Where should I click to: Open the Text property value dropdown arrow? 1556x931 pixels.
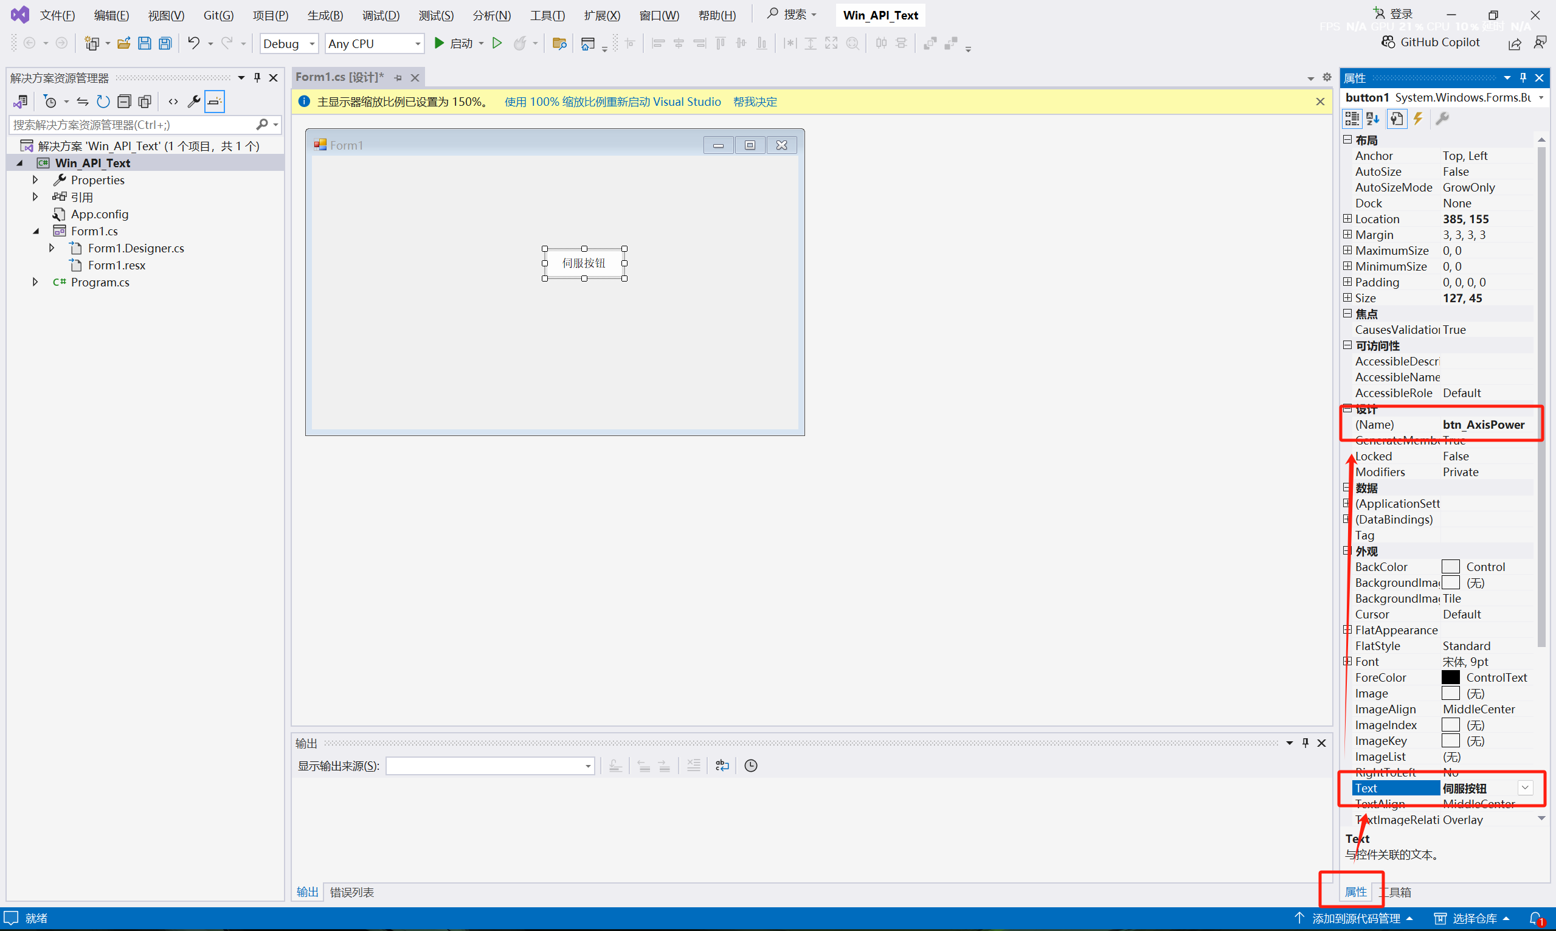point(1525,788)
